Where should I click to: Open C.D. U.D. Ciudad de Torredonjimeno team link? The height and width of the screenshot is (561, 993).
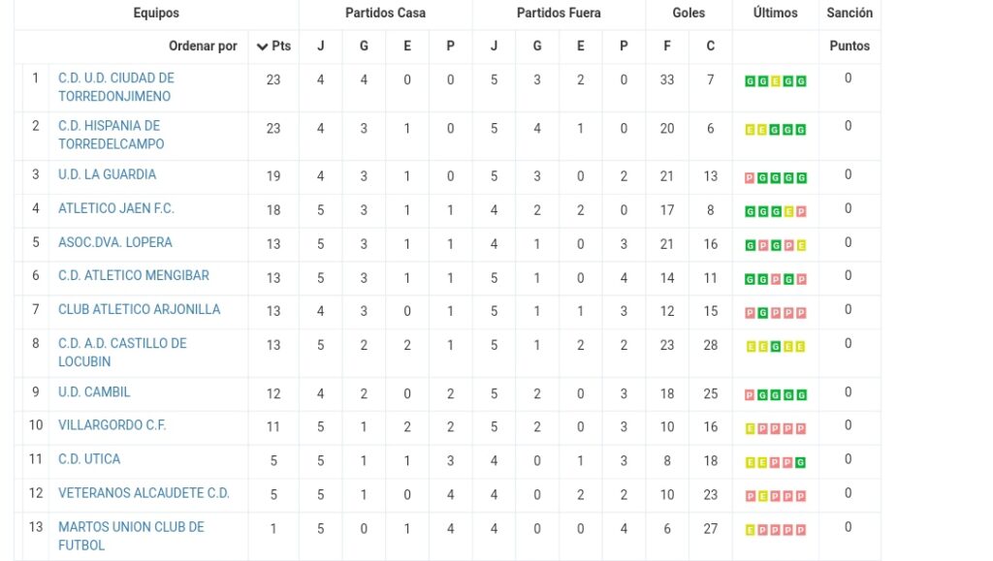[116, 87]
